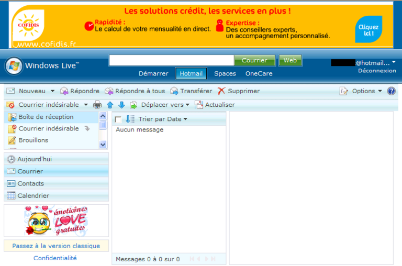Click the folder list scrollbar thumb

point(103,125)
